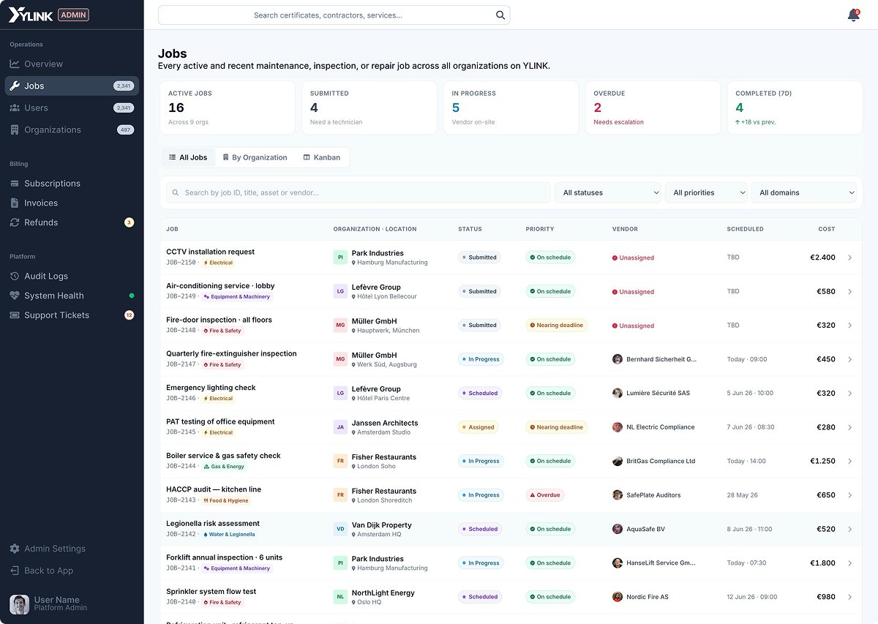The height and width of the screenshot is (624, 878).
Task: Open the Legionella risk assessment job
Action: tap(213, 524)
